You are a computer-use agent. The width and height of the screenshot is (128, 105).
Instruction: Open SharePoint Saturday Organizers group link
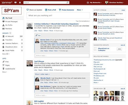(65, 24)
